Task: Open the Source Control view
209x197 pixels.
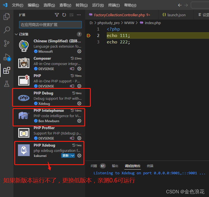Action: 6,43
